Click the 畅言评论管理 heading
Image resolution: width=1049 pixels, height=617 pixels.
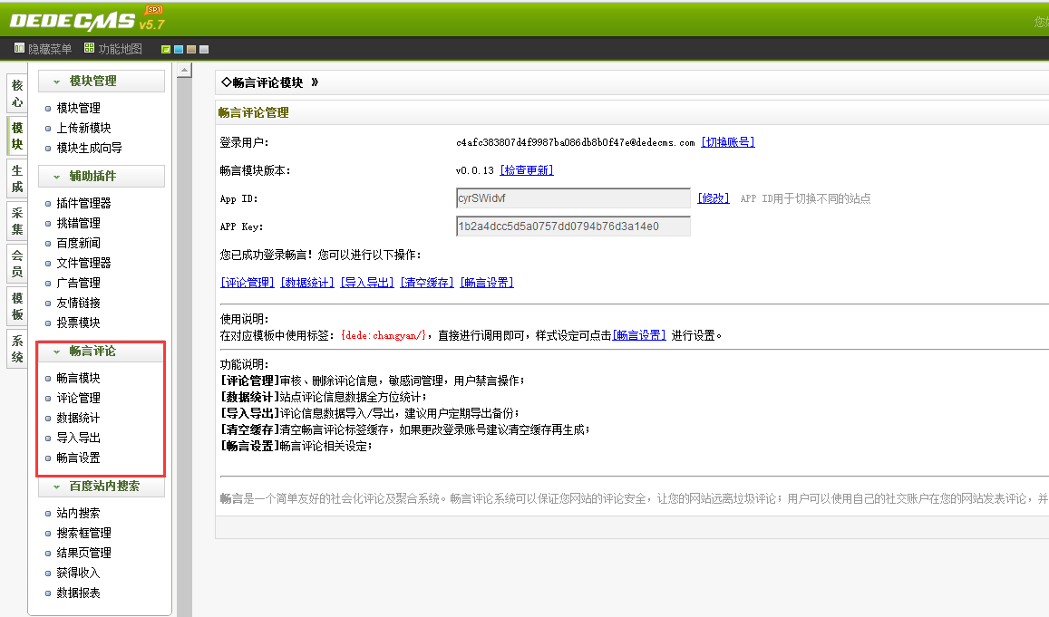point(254,112)
